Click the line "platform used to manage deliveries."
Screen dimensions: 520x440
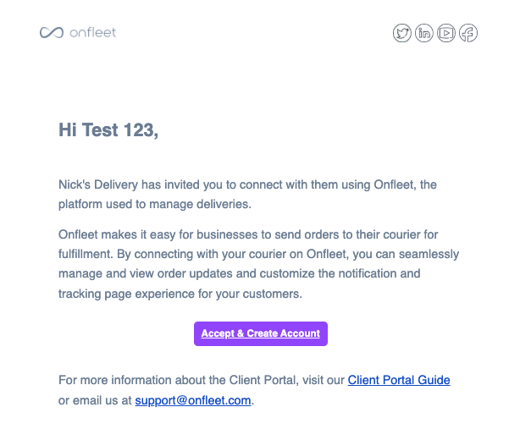(155, 204)
